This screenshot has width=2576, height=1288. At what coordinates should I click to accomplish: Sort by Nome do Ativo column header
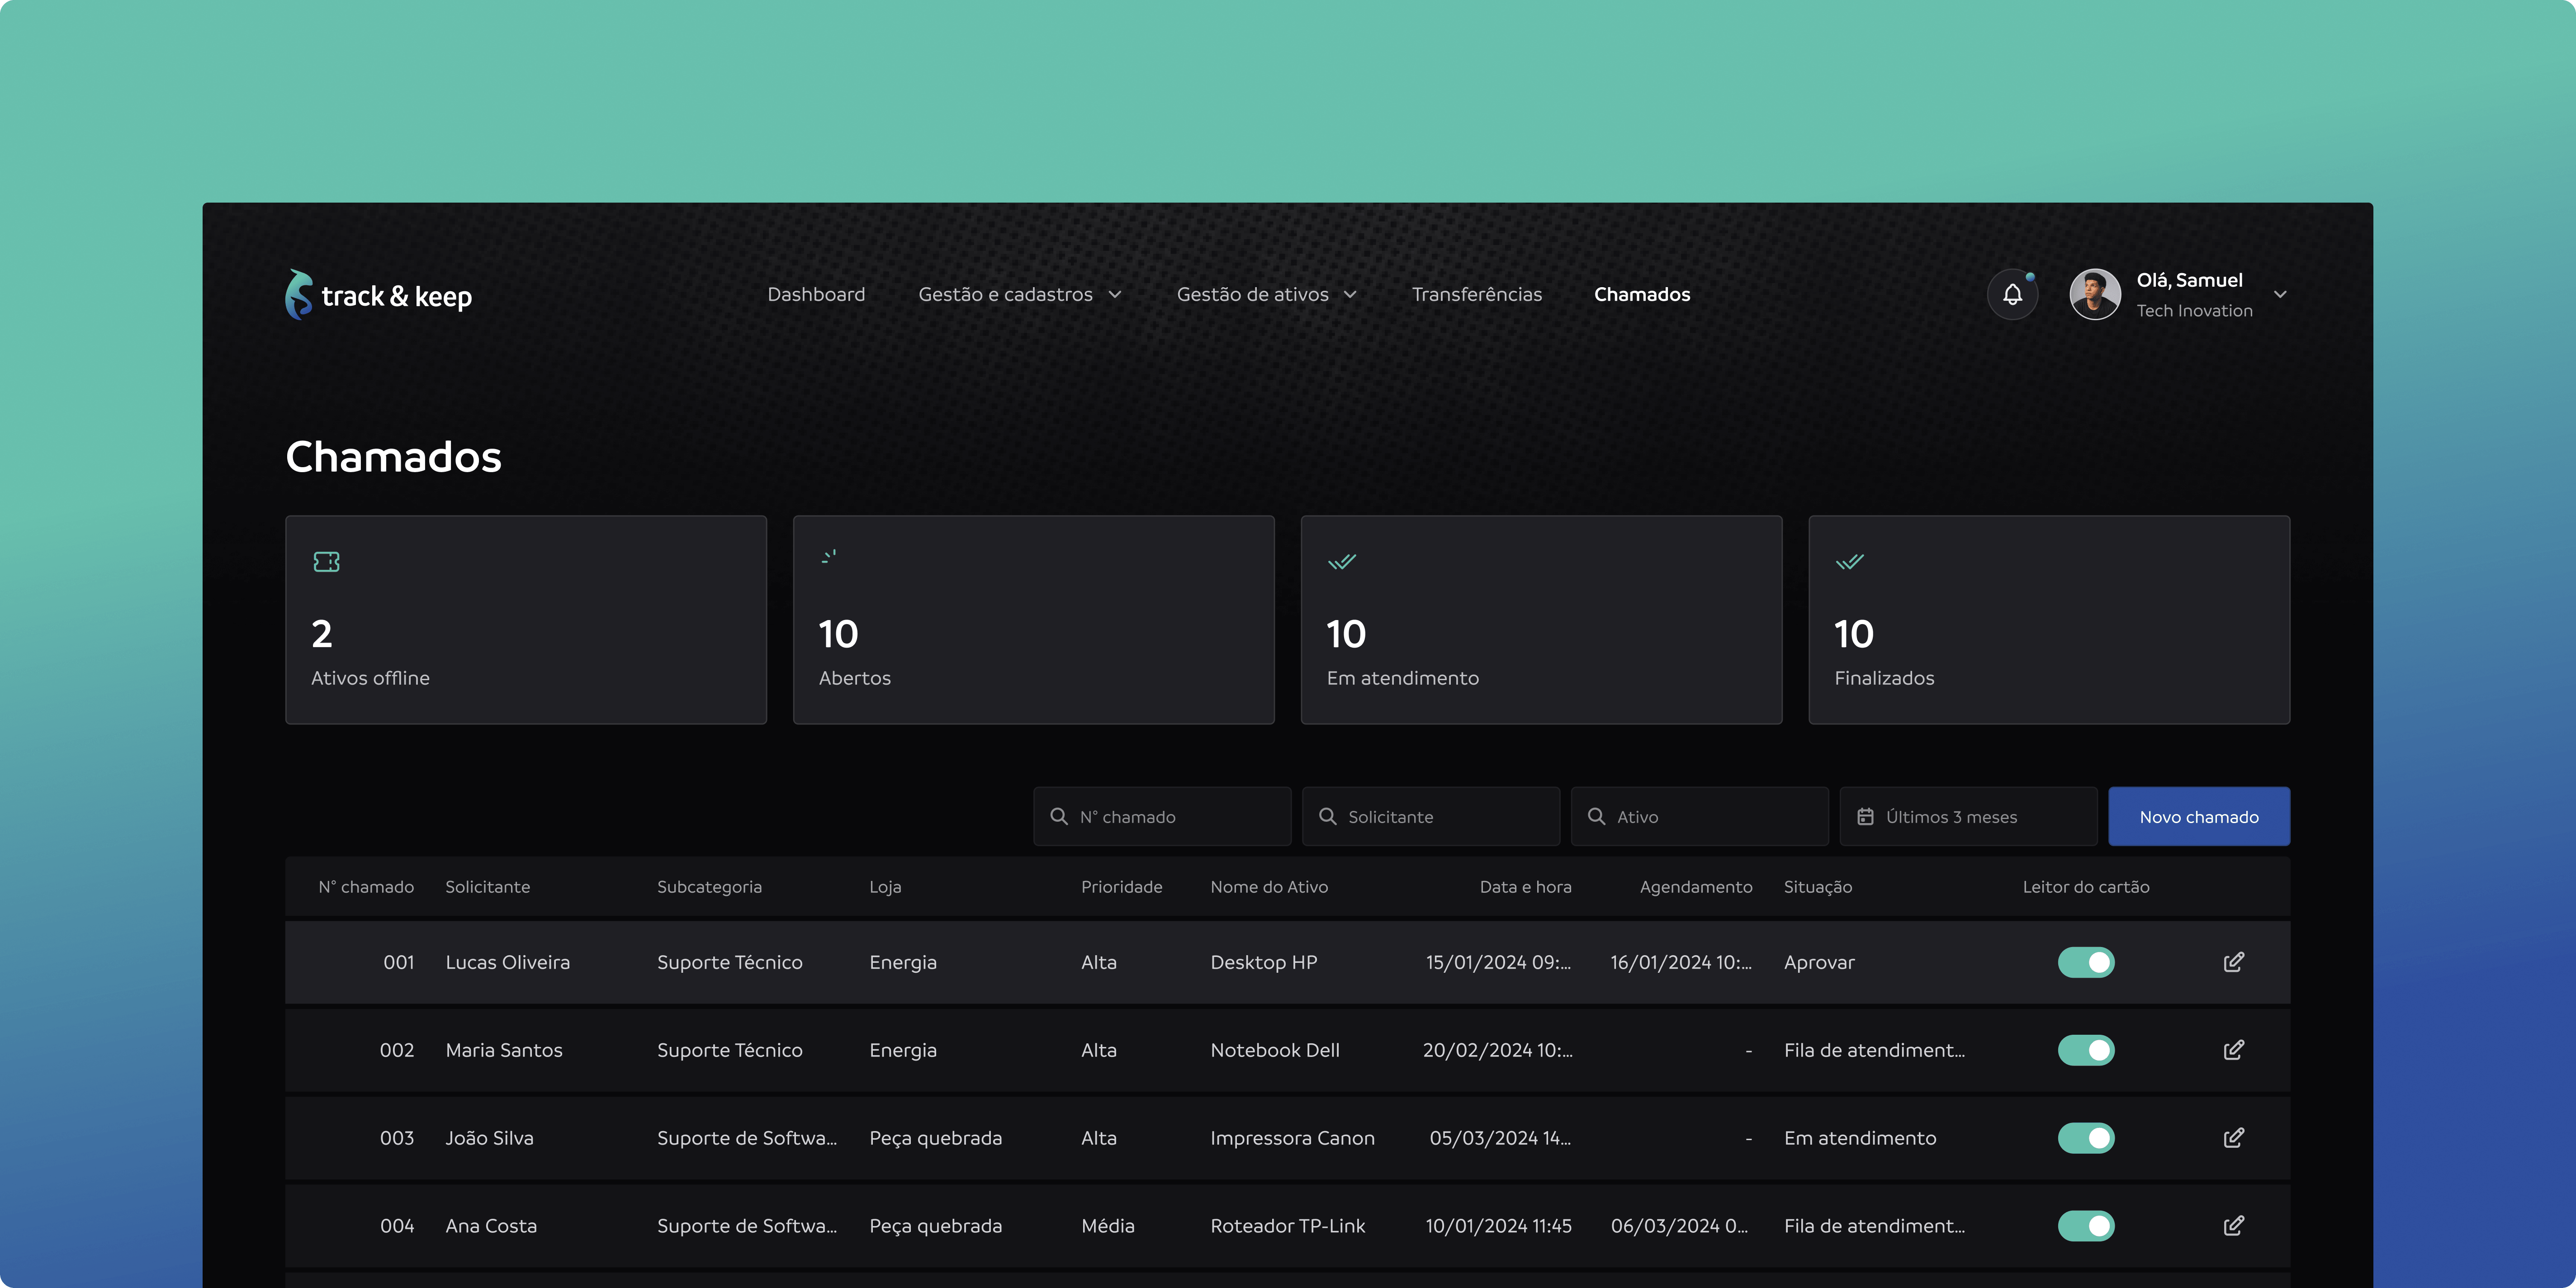point(1269,887)
